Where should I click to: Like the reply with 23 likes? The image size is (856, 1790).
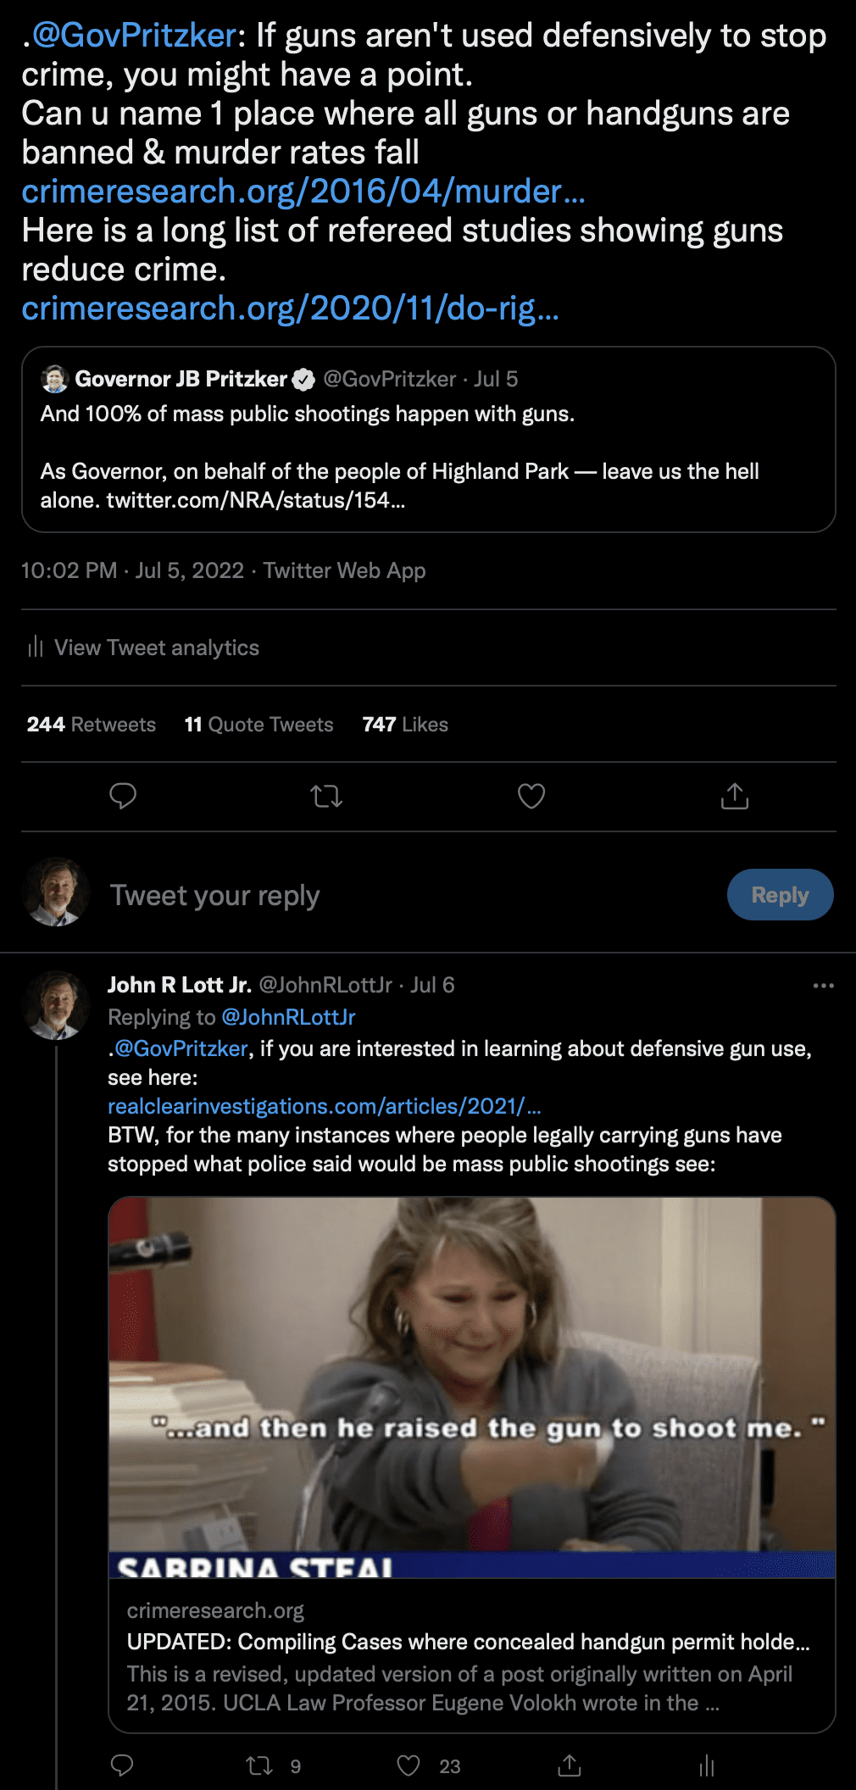pos(409,1765)
